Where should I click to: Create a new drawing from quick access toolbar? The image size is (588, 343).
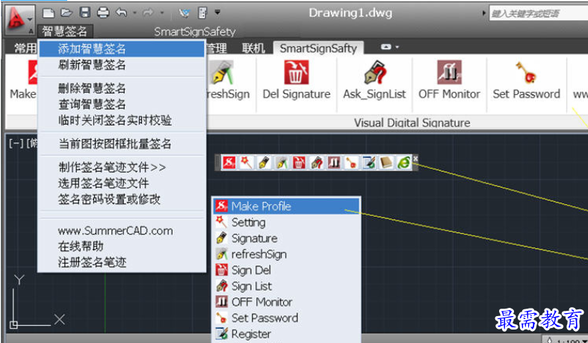coord(49,13)
